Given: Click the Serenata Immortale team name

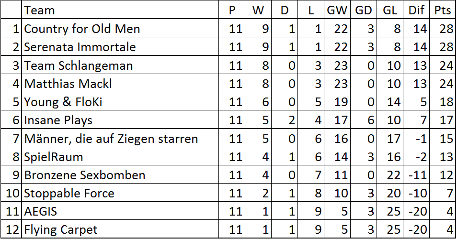Looking at the screenshot, I should click(80, 47).
